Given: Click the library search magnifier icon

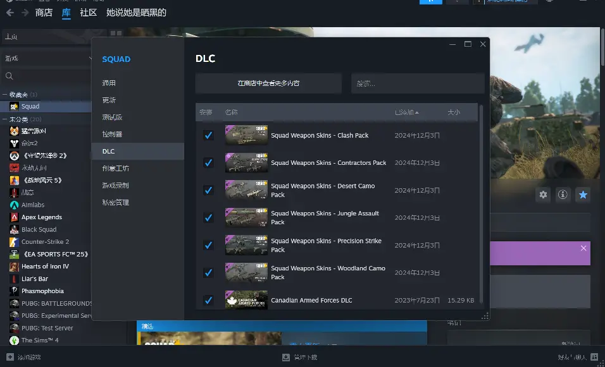Looking at the screenshot, I should (x=9, y=76).
